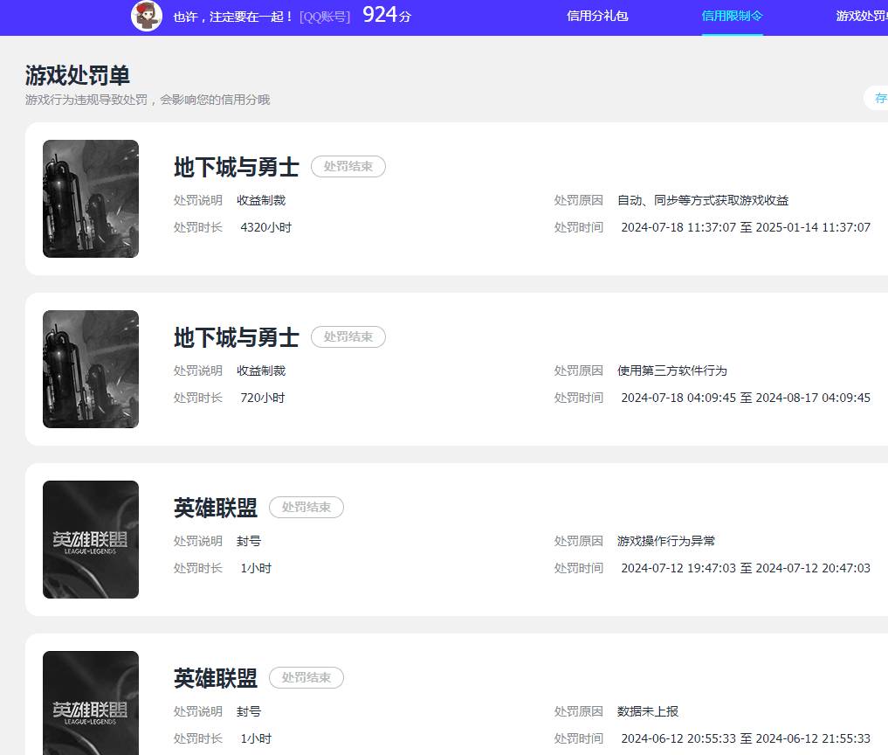Open the 信用分礼包 tab
Image resolution: width=888 pixels, height=755 pixels.
point(597,16)
